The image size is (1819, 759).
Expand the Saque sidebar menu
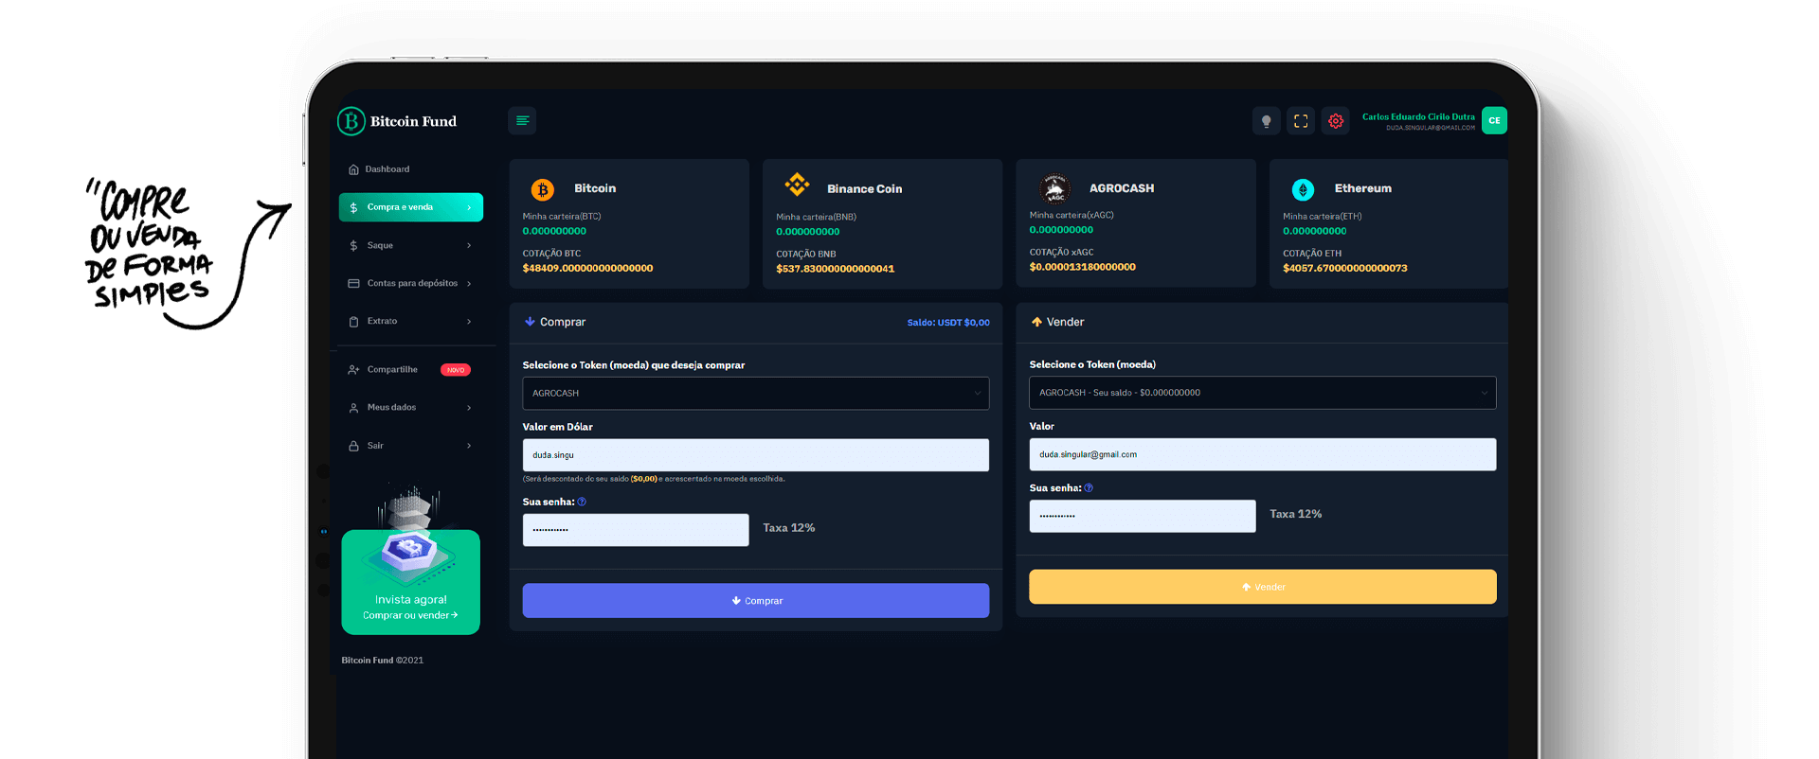pyautogui.click(x=410, y=246)
